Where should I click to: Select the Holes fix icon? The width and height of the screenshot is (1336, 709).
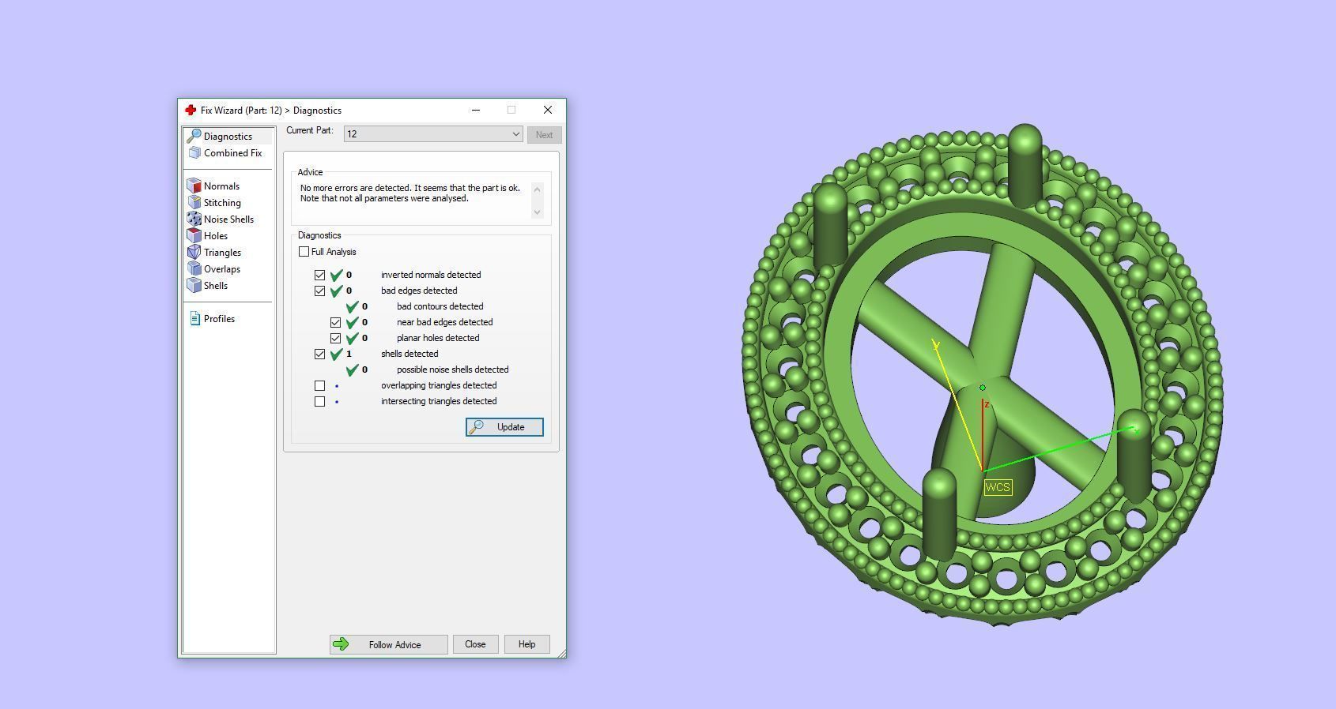pos(194,236)
